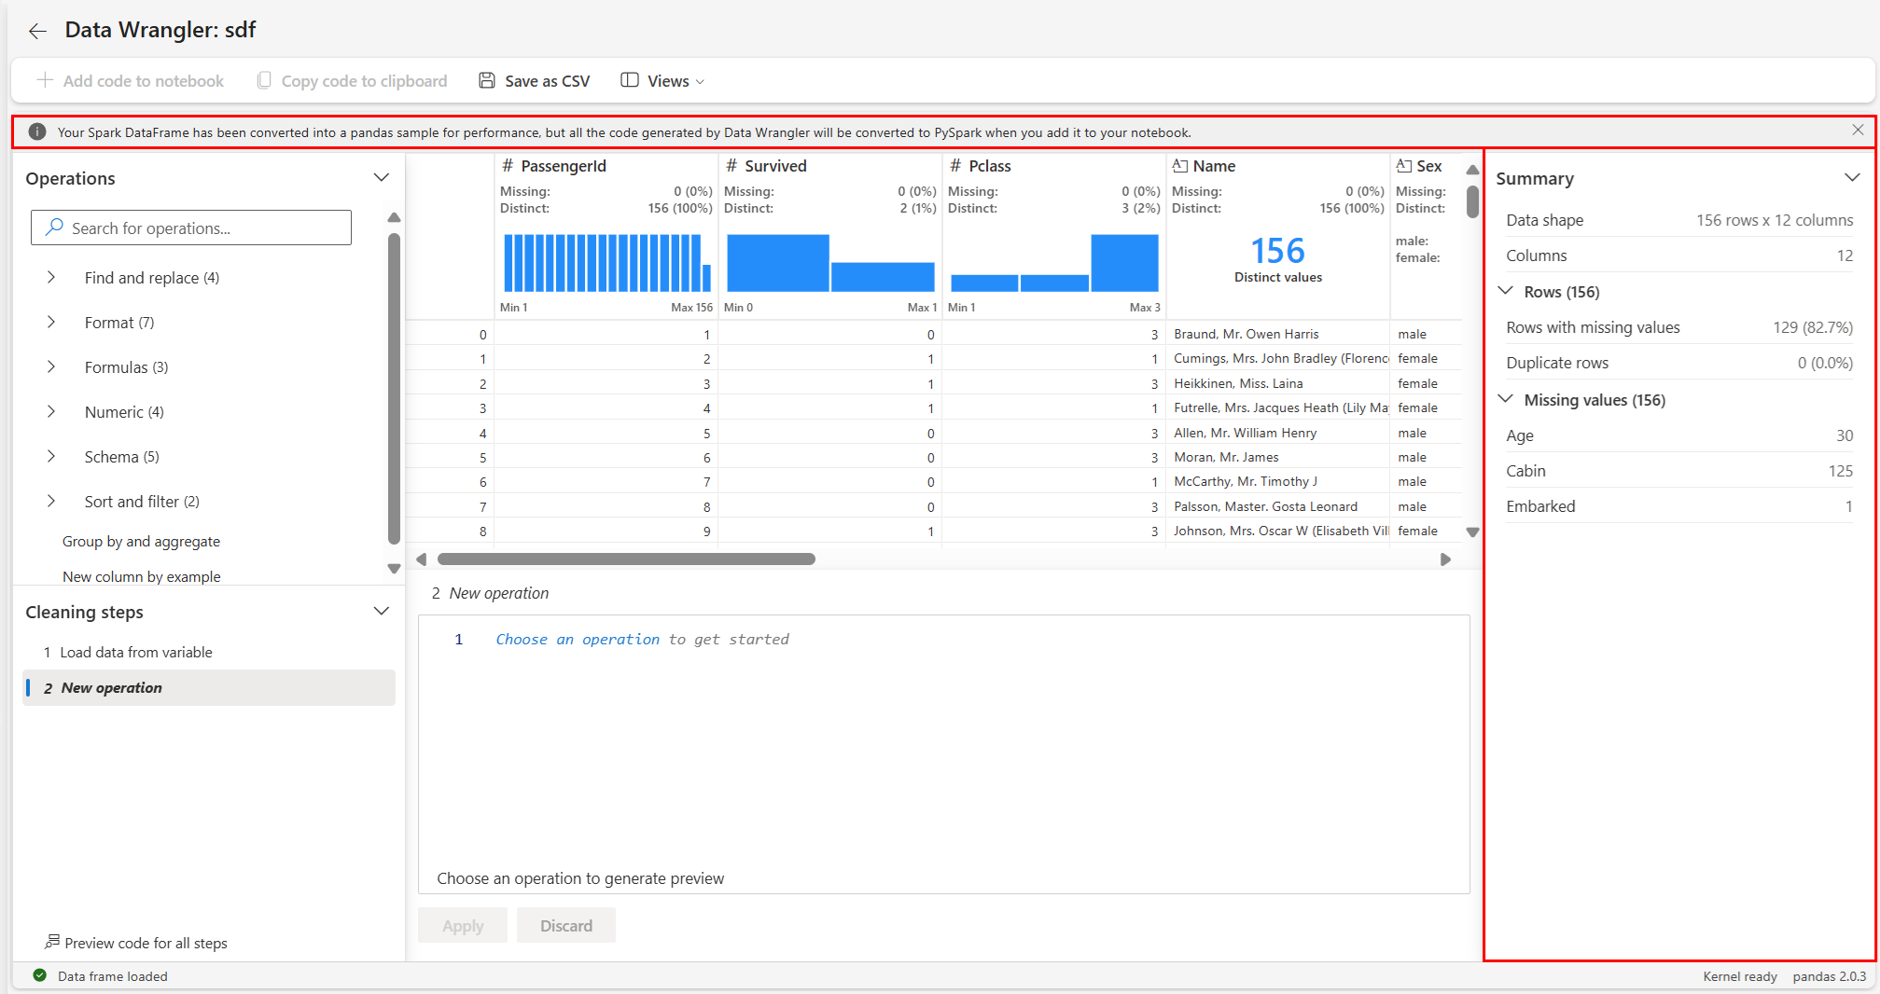The height and width of the screenshot is (994, 1880).
Task: Expand Find and replace operations
Action: (x=51, y=277)
